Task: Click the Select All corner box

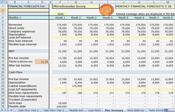Action: pos(2,2)
